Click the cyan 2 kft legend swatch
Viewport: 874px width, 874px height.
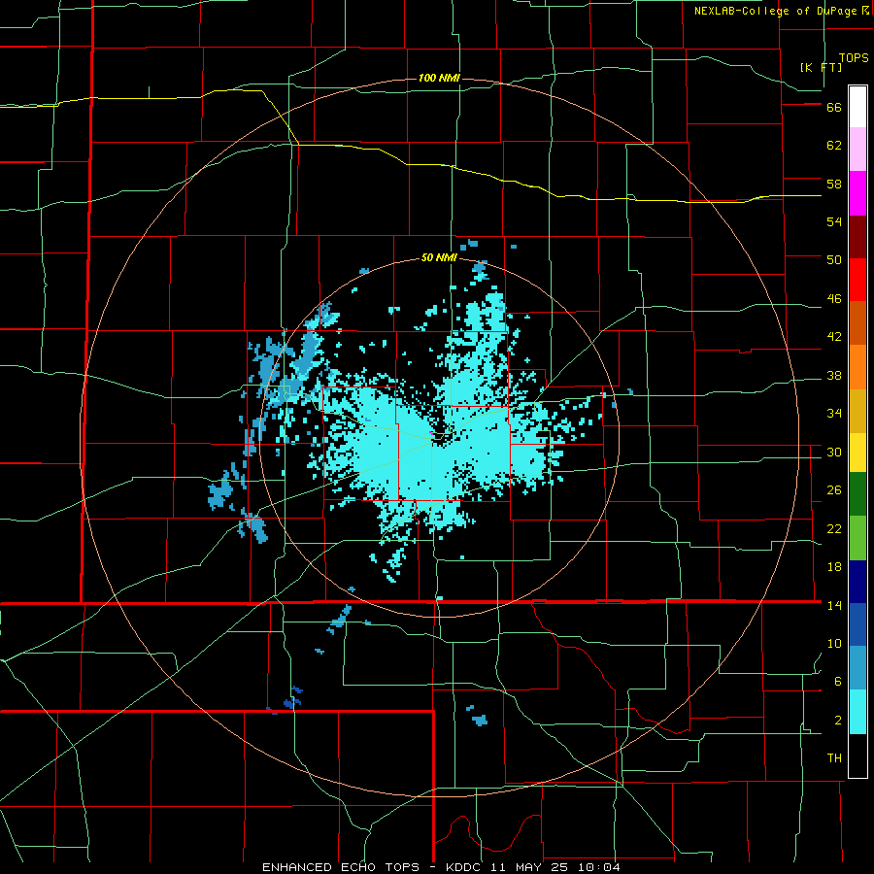click(857, 712)
